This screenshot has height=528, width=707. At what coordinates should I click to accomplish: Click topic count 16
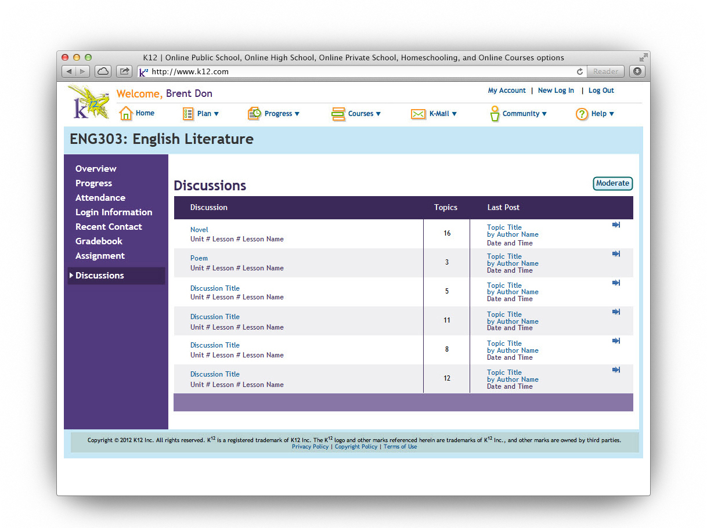pyautogui.click(x=447, y=233)
